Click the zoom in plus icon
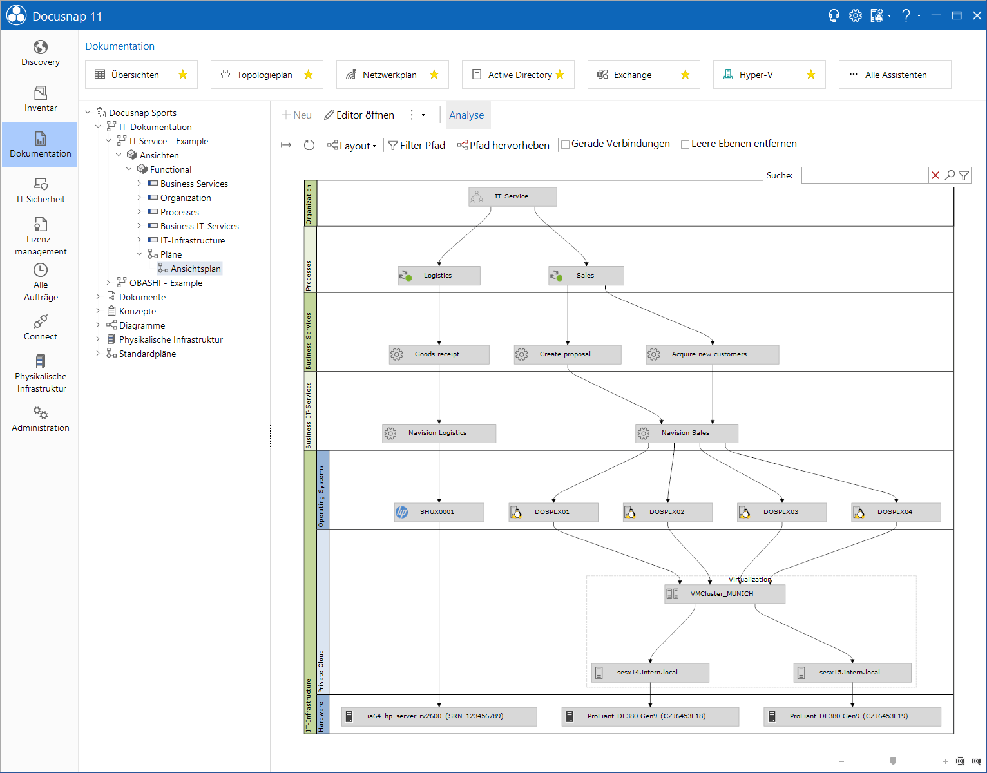 click(946, 761)
